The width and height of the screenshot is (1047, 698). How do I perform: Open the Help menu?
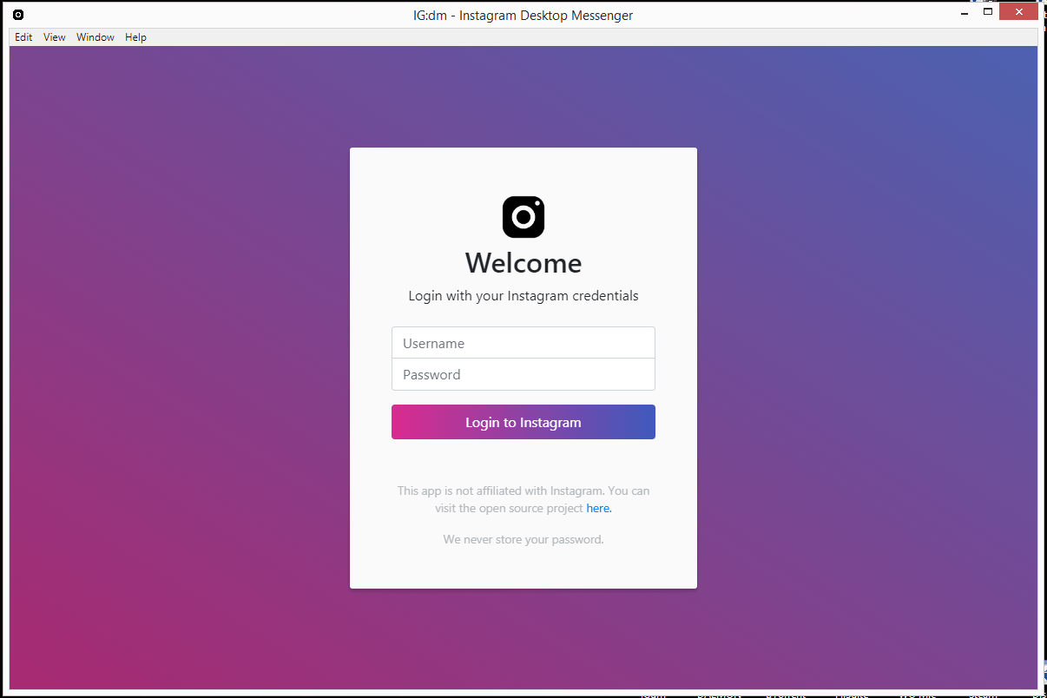click(135, 37)
